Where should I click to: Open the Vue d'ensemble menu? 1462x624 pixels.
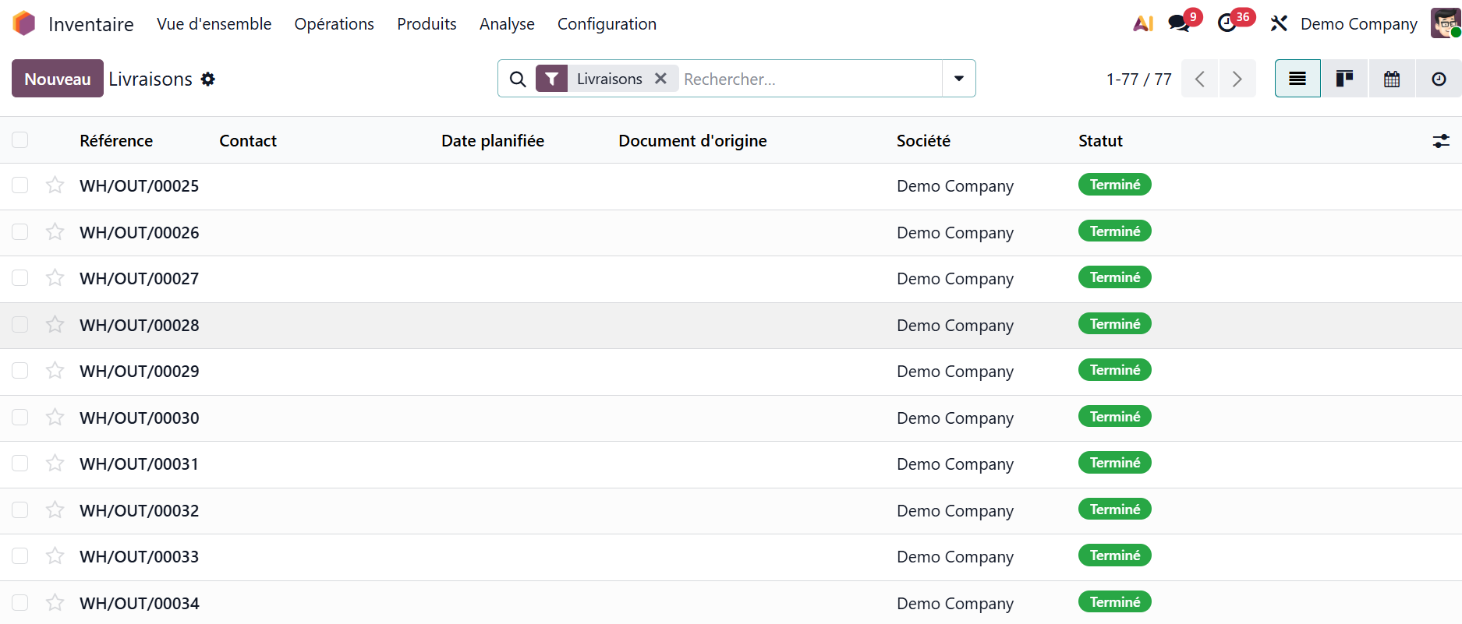(x=214, y=24)
